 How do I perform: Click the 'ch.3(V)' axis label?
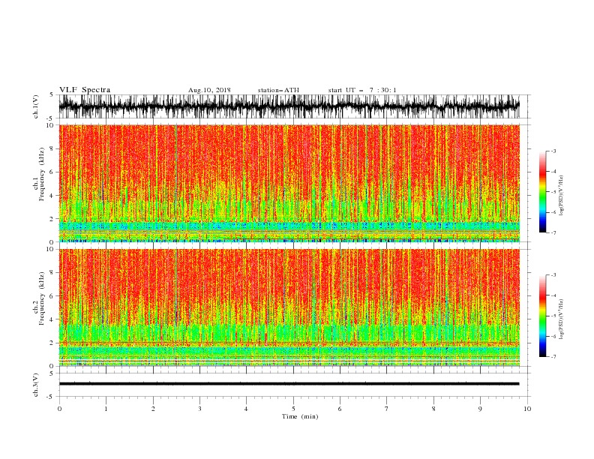point(36,385)
